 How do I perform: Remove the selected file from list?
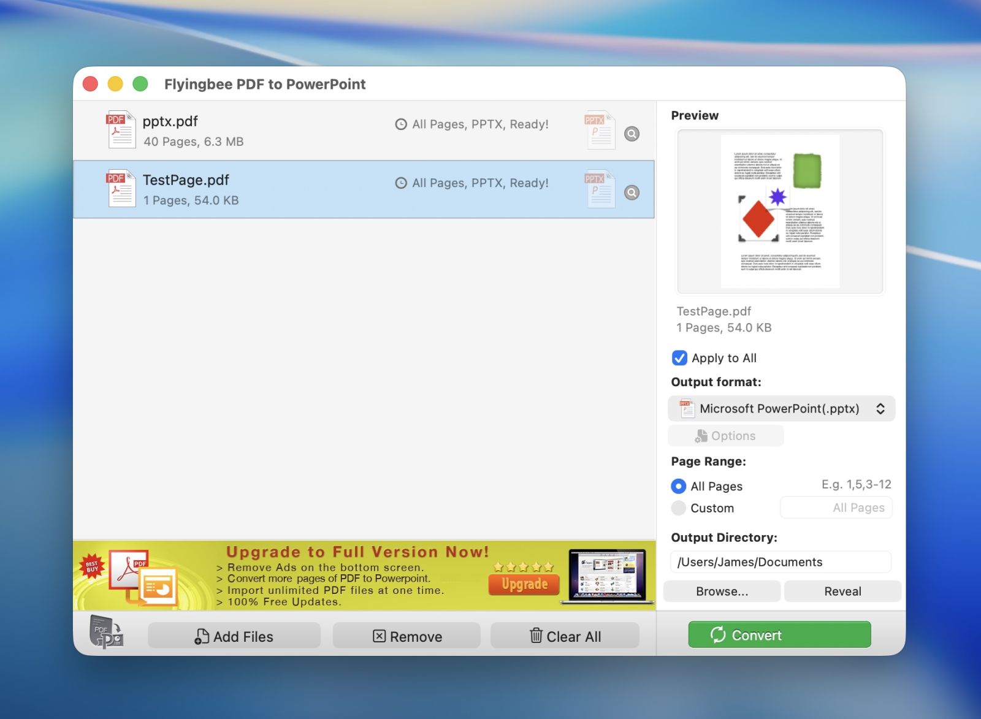tap(407, 636)
